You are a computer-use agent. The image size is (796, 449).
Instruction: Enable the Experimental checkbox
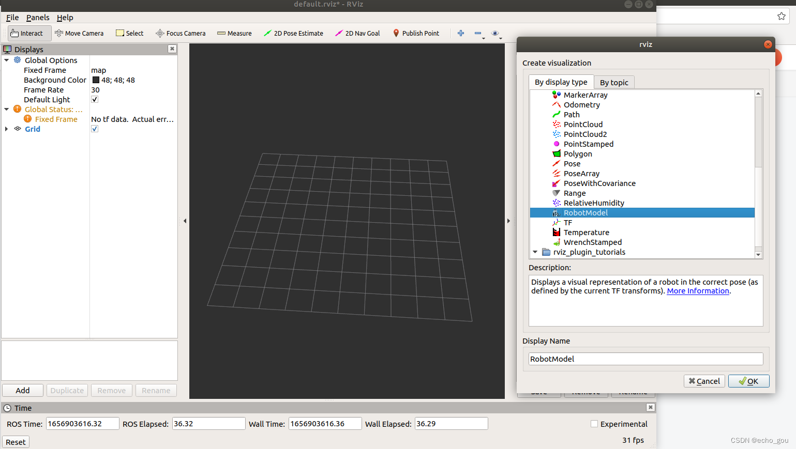[594, 424]
